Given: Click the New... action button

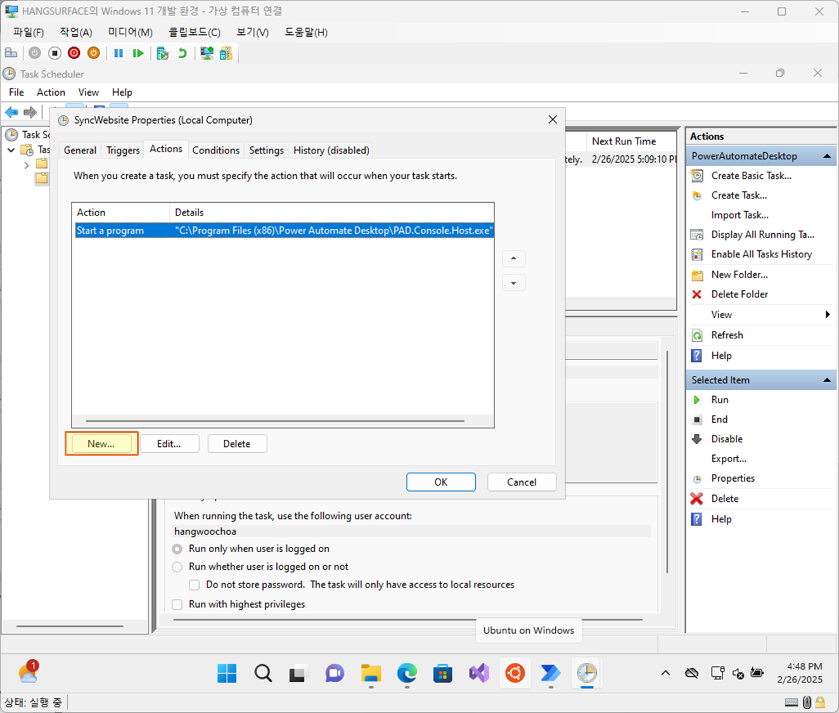Looking at the screenshot, I should [101, 444].
